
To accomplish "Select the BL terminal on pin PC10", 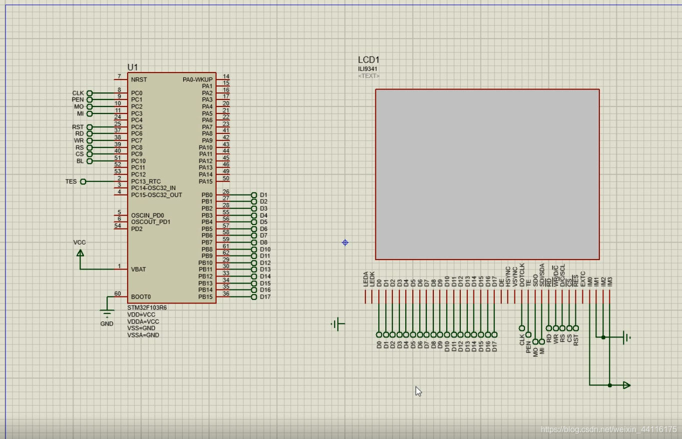I will tap(90, 161).
